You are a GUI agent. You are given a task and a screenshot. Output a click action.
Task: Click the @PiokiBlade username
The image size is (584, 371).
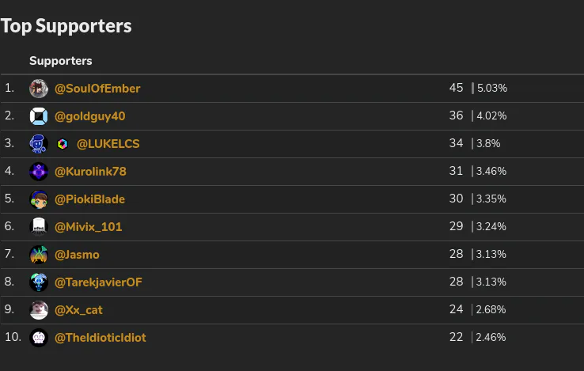tap(89, 199)
